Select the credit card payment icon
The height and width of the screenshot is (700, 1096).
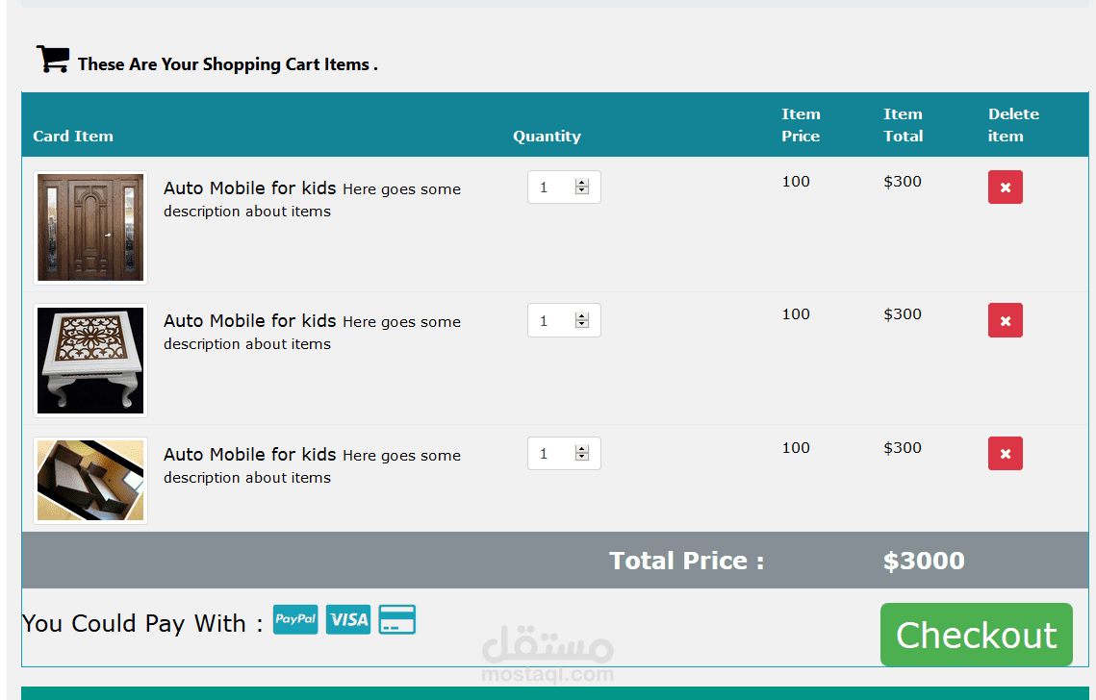pos(397,619)
